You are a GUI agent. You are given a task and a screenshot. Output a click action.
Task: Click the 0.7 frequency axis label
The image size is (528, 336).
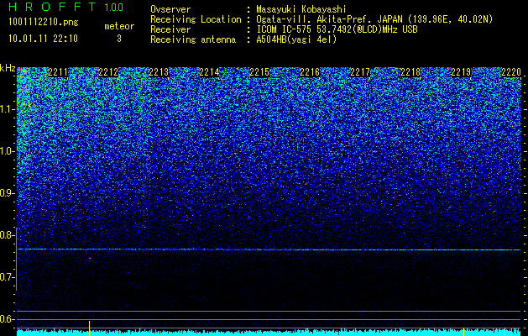click(7, 277)
